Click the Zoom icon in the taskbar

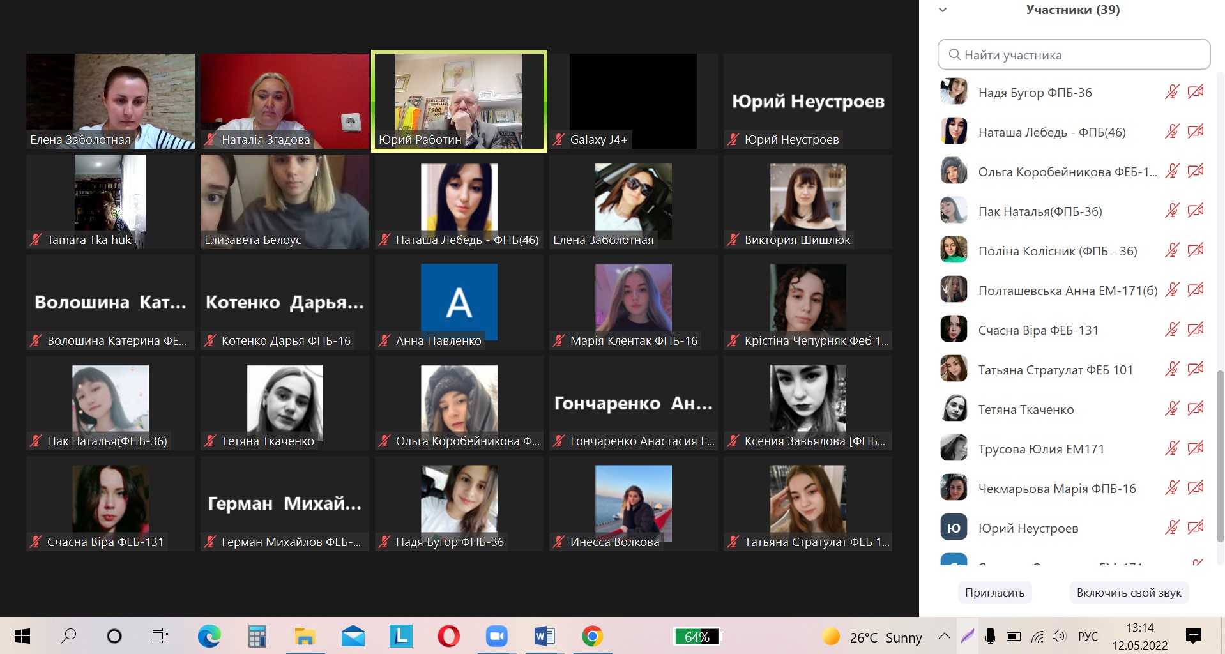[x=496, y=636]
